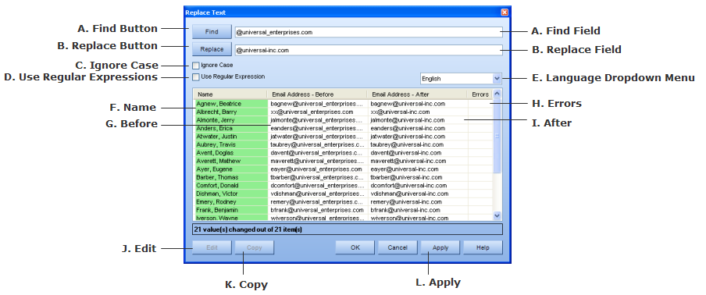
Task: Click the 21 value(s) changed status text
Action: pyautogui.click(x=248, y=229)
